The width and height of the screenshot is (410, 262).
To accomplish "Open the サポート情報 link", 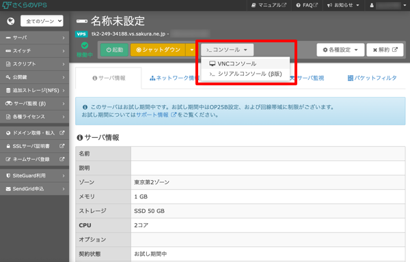I will coord(156,115).
